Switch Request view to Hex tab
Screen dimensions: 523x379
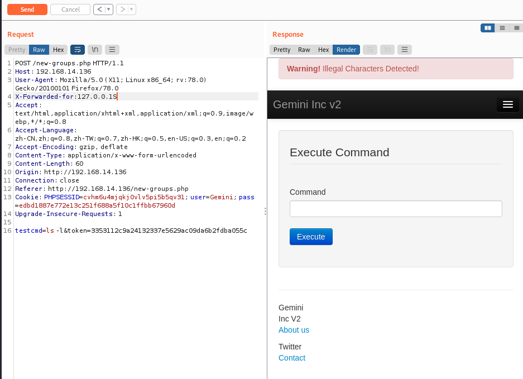(59, 50)
